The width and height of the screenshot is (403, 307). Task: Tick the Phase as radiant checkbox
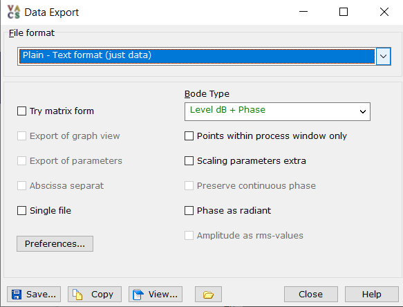tap(189, 211)
